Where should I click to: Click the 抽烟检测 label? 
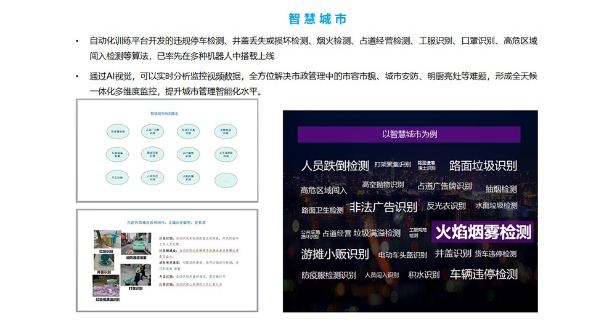501,189
